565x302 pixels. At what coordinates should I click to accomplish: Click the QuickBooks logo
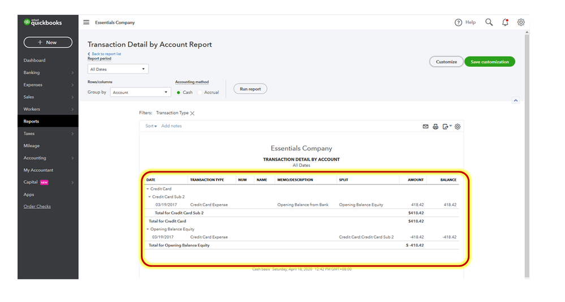43,23
